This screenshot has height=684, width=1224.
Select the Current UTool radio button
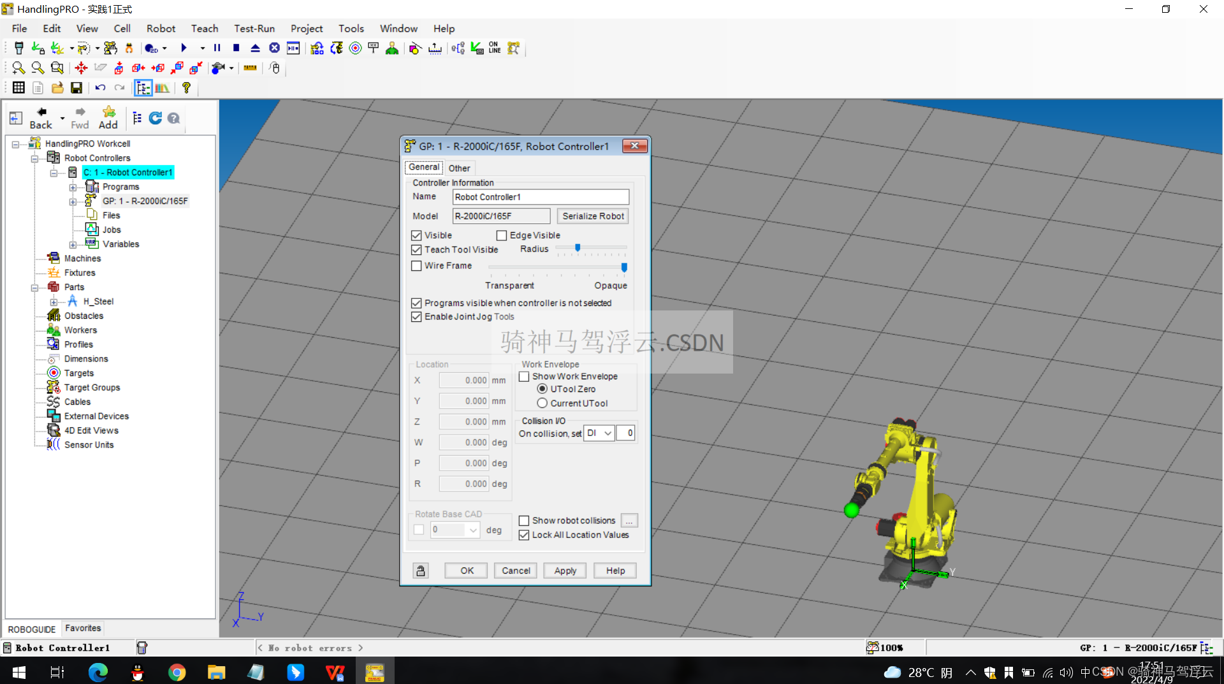click(x=543, y=404)
